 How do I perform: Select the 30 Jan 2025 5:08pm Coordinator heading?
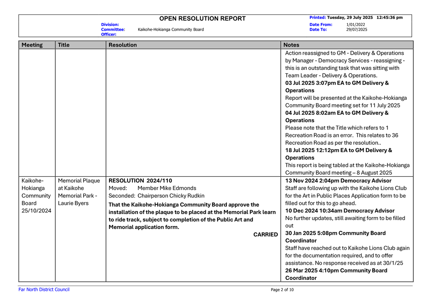coord(335,237)
